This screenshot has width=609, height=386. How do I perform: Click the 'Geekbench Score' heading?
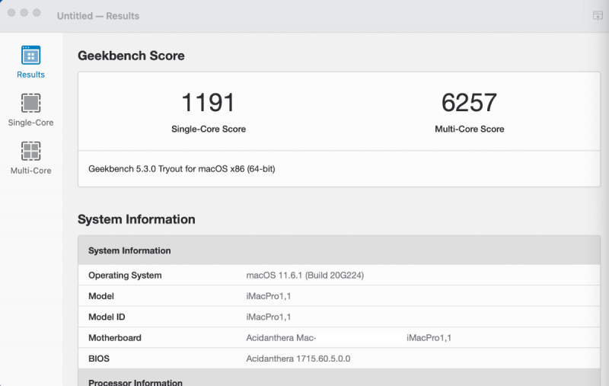click(131, 56)
